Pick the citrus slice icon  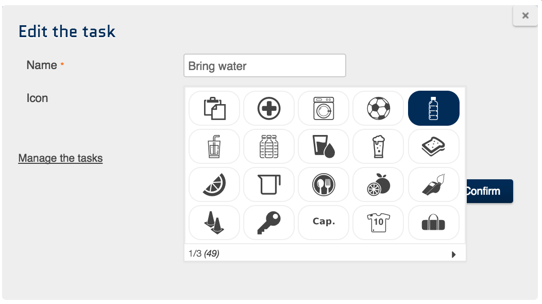pos(214,184)
